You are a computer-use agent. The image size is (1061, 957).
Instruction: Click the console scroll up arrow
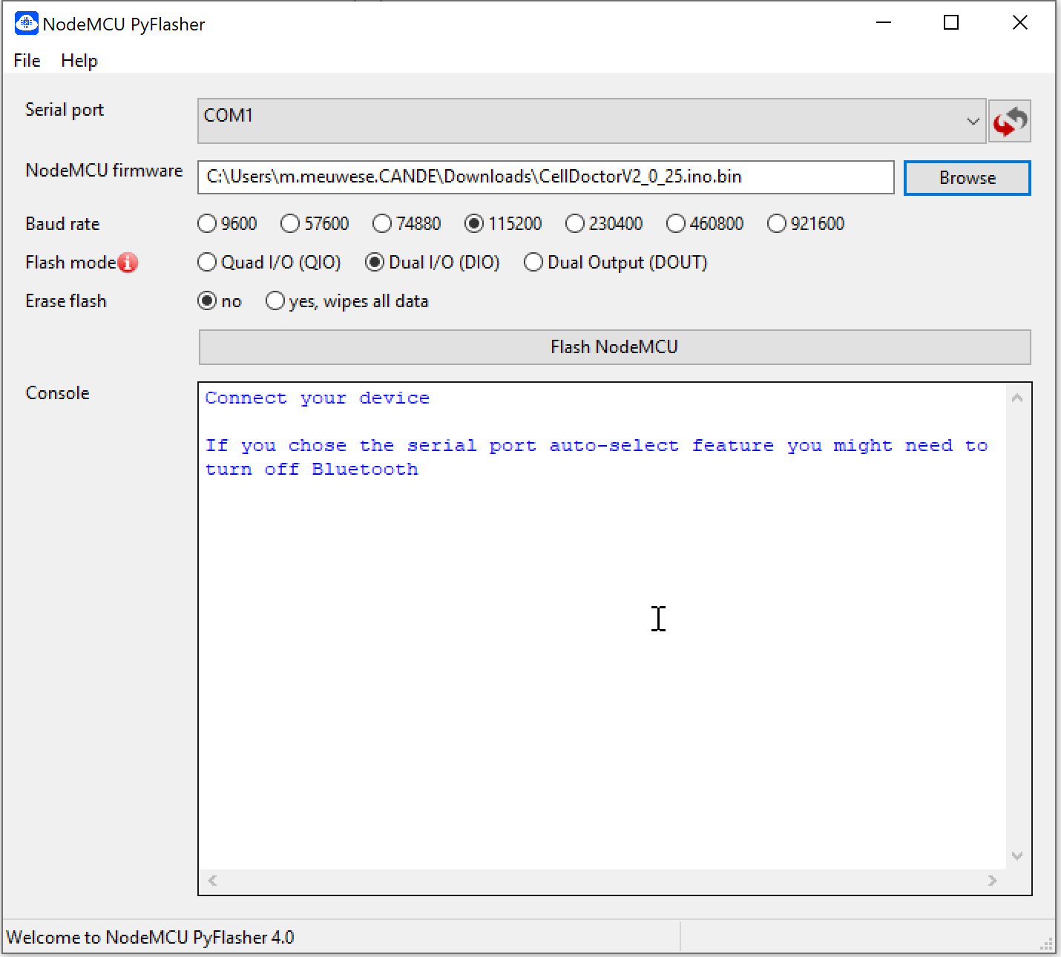(1017, 398)
